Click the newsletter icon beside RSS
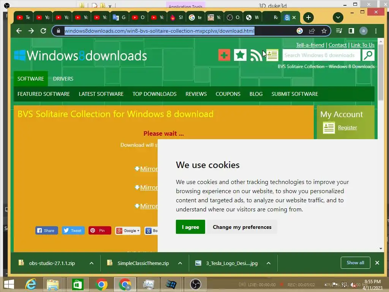This screenshot has width=389, height=292. (x=272, y=55)
